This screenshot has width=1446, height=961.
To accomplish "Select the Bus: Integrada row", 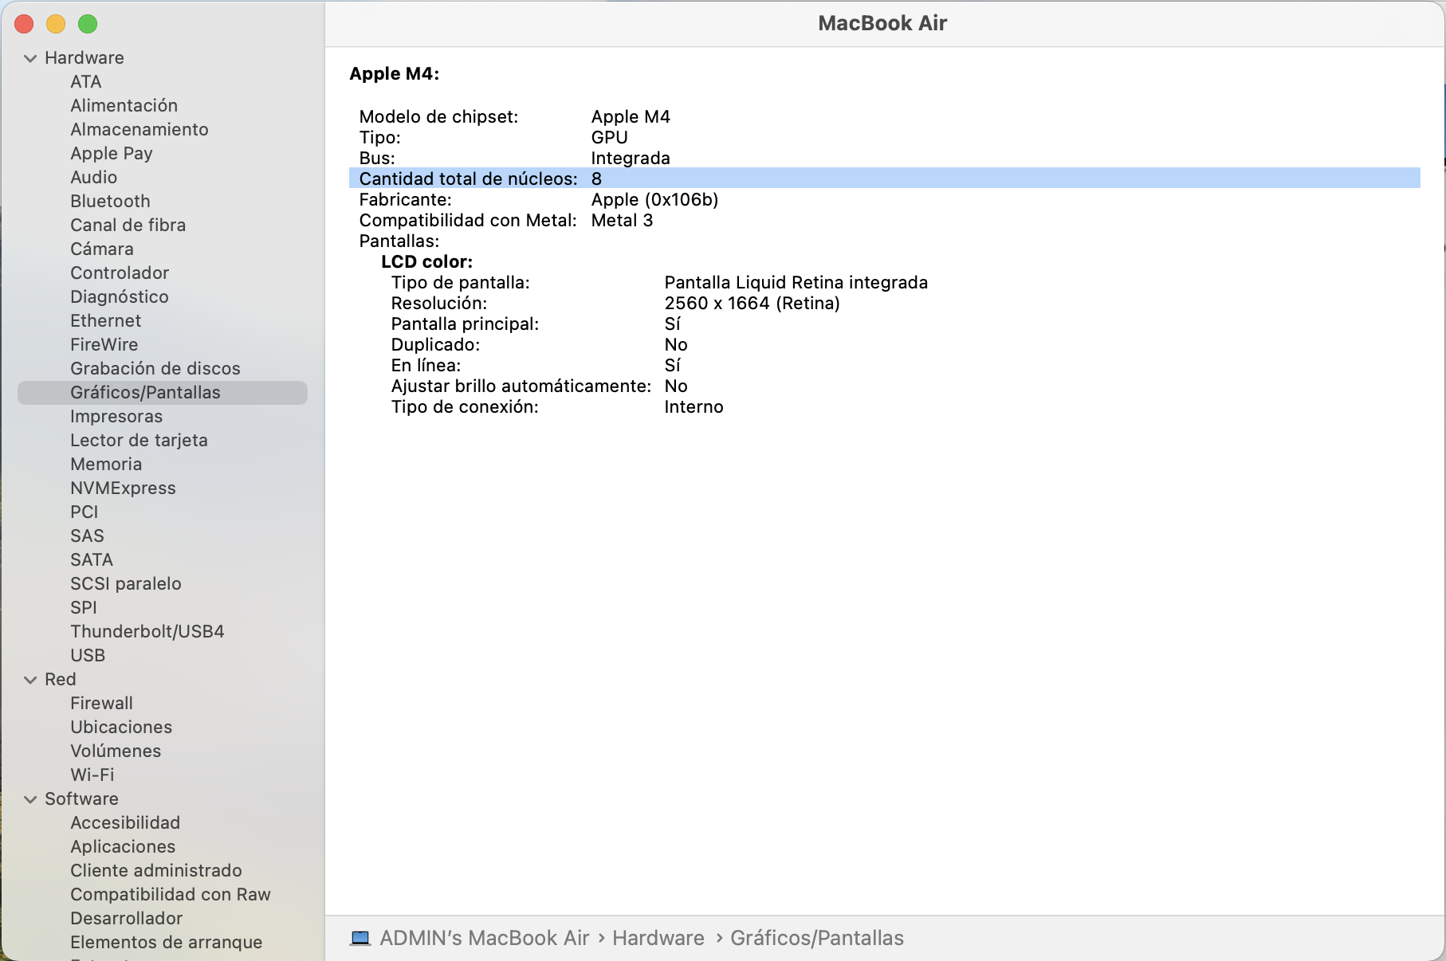I will pos(885,158).
